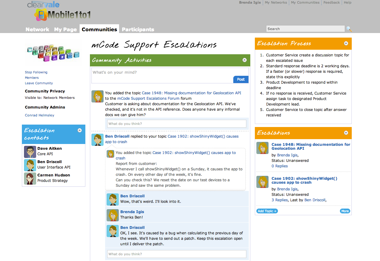Viewport: 380px width, 261px height.
Task: Click the community app-icons image
Action: pyautogui.click(x=53, y=53)
